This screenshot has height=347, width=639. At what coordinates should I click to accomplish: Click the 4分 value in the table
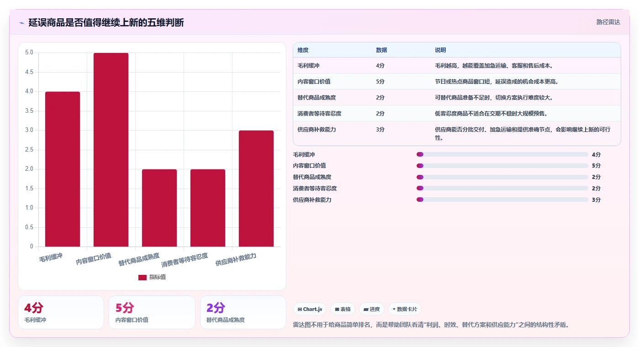[380, 65]
